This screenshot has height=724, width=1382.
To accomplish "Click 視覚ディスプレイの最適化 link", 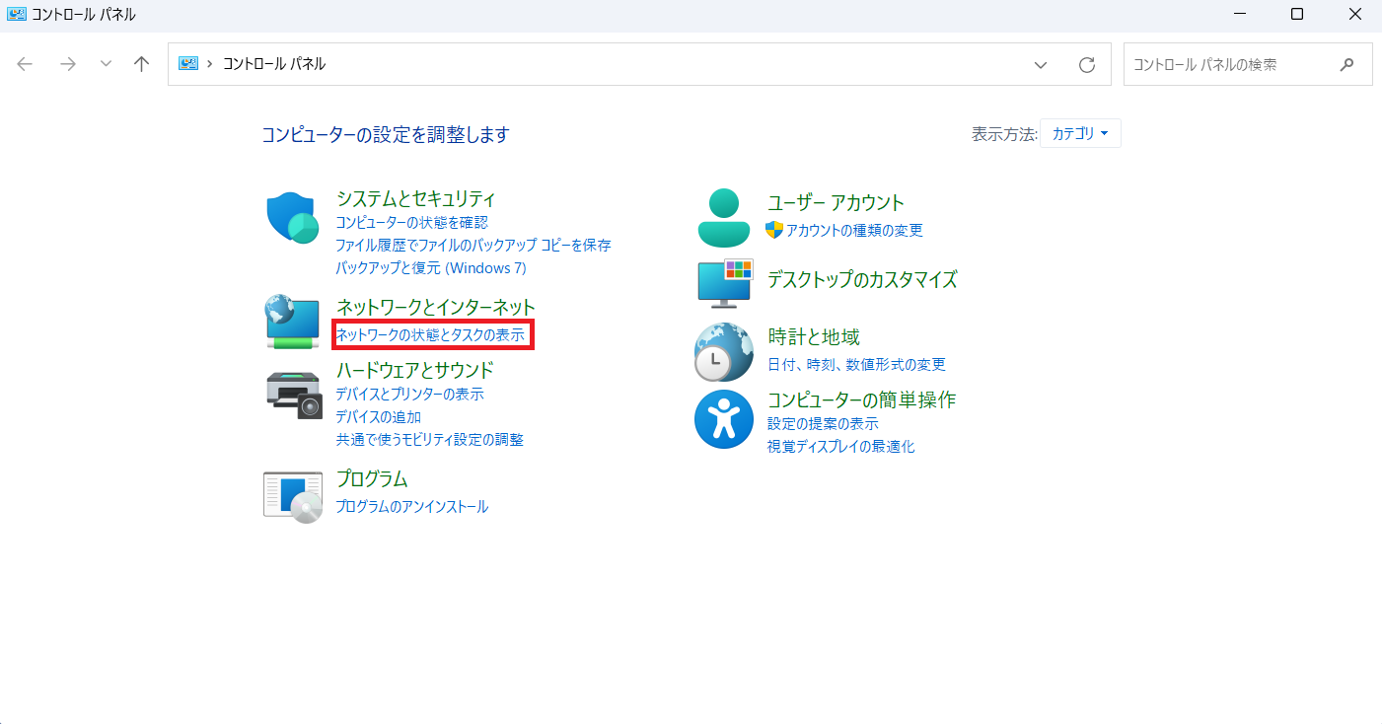I will click(x=840, y=447).
